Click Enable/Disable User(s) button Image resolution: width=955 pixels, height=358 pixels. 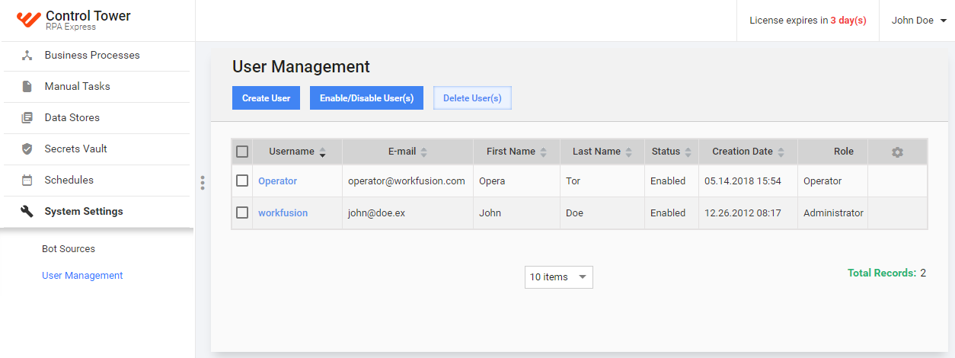pyautogui.click(x=366, y=98)
